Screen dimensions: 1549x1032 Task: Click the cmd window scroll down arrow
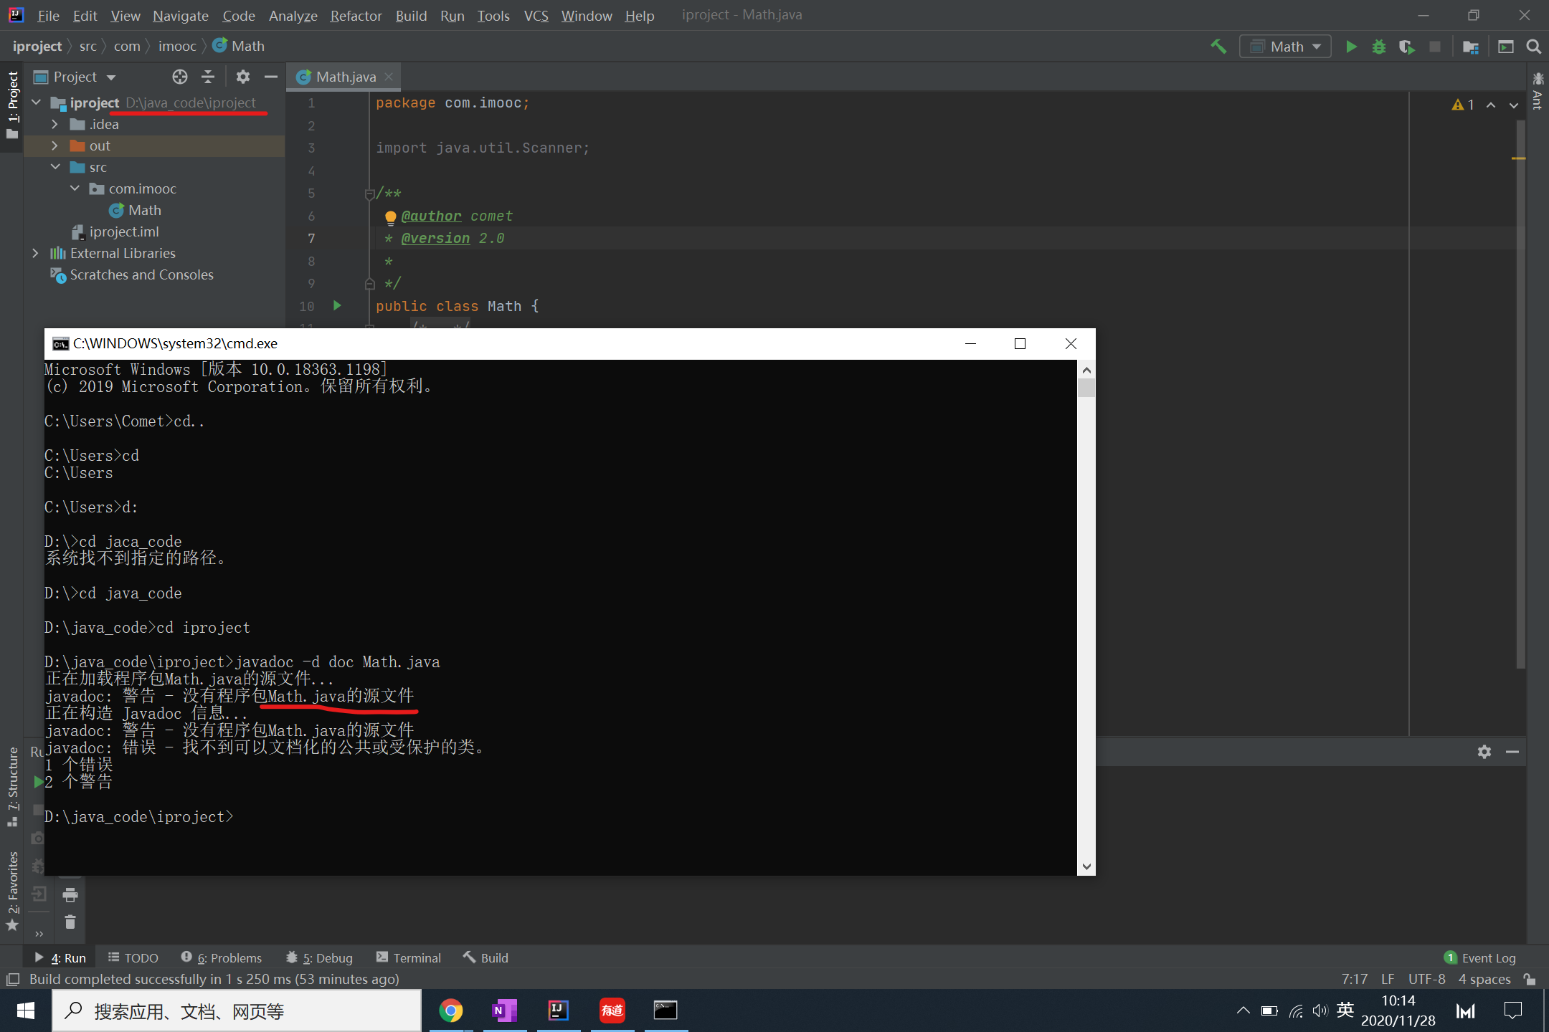point(1086,866)
